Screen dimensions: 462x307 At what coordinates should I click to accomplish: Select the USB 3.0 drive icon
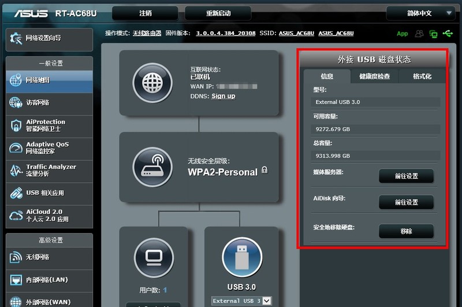242,257
